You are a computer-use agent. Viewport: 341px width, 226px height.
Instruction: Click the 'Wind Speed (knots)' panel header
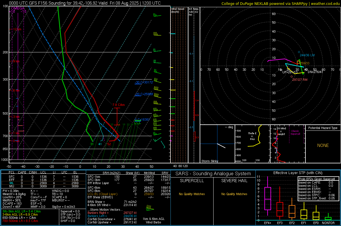coord(178,10)
